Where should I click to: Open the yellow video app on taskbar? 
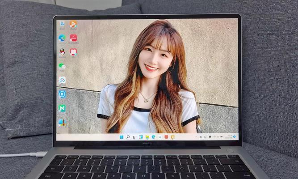pyautogui.click(x=172, y=137)
